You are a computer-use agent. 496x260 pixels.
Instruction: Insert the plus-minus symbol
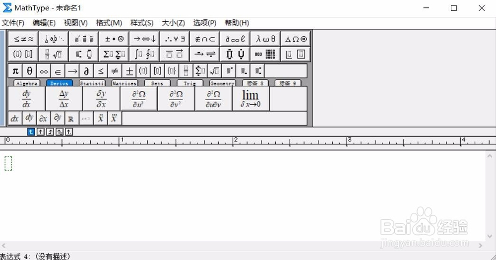click(x=129, y=71)
